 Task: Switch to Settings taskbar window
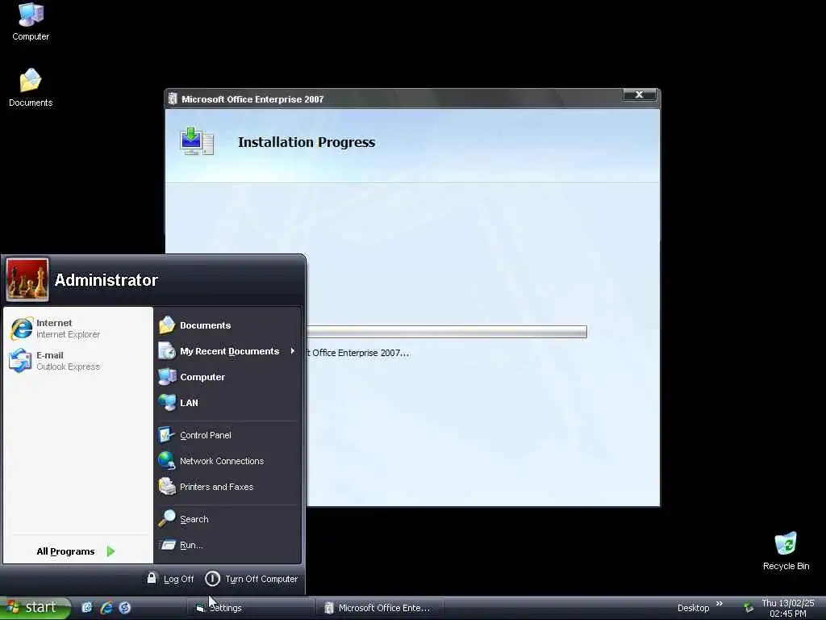pos(250,608)
